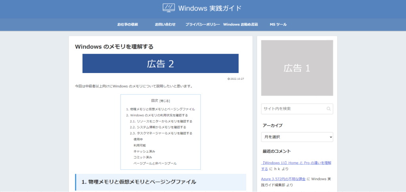Collapse the table of contents with 閉じる
Screen dimensions: 406x192
(x=165, y=101)
